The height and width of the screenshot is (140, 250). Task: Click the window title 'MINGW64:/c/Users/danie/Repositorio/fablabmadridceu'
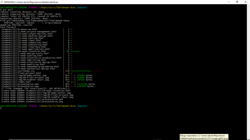pos(31,2)
